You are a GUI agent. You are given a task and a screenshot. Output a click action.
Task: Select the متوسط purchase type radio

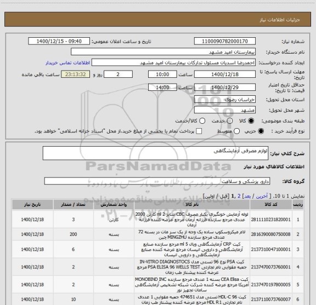click(236, 131)
